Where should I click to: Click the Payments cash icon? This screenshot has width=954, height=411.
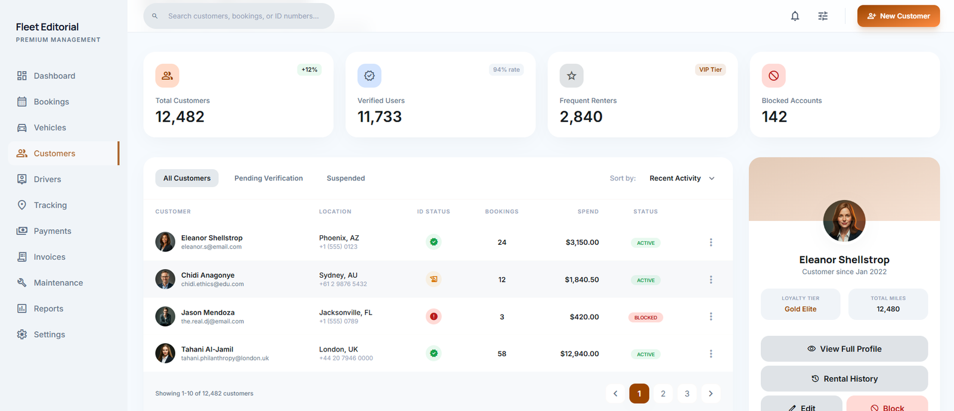22,231
